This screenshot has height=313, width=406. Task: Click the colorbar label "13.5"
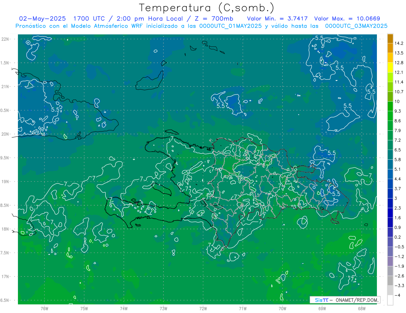pyautogui.click(x=399, y=53)
